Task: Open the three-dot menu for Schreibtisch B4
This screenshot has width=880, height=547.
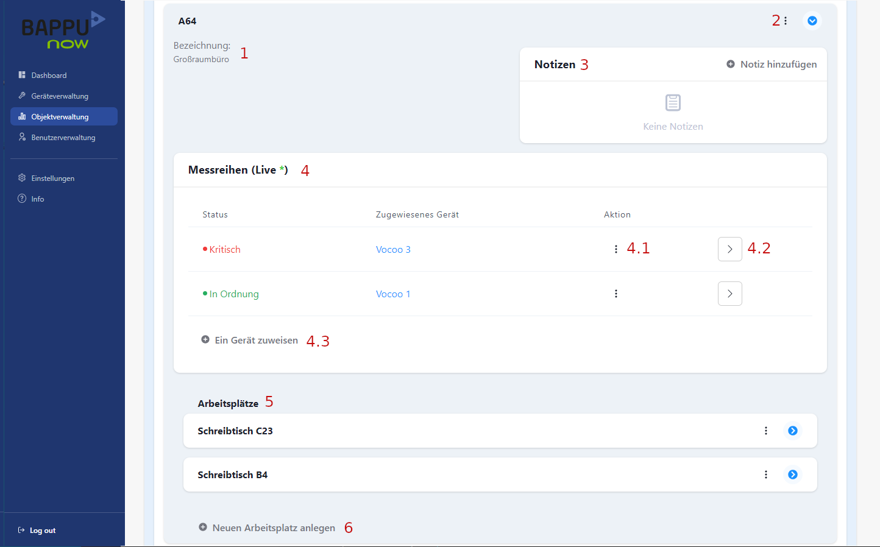Action: pos(766,475)
